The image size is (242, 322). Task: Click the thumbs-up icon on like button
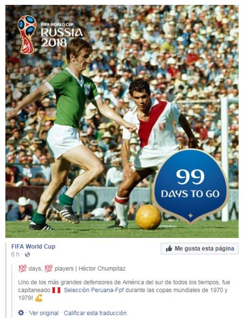169,249
